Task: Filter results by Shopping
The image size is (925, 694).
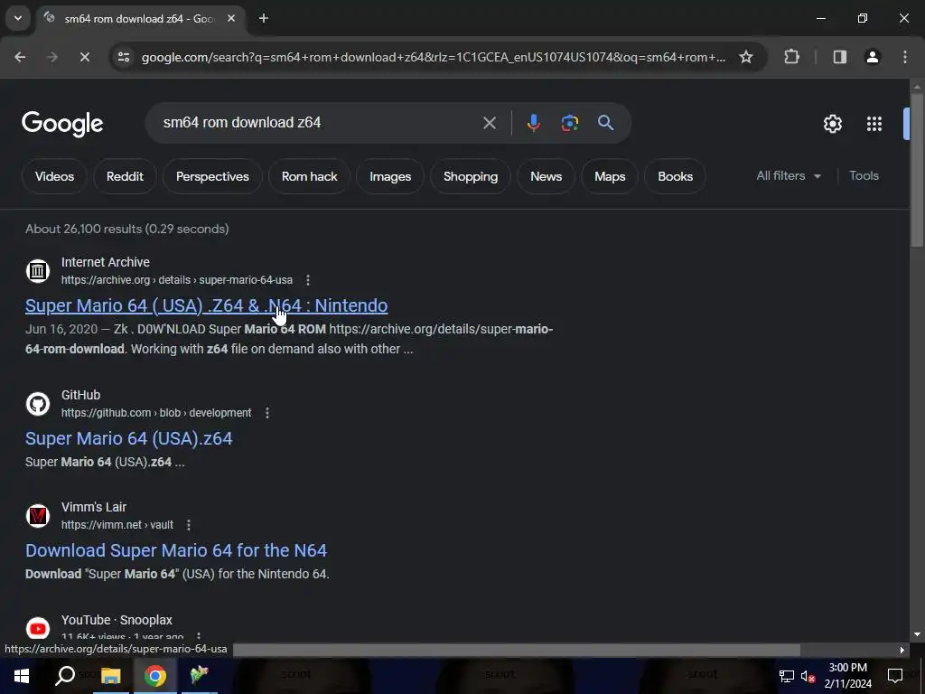Action: point(470,176)
